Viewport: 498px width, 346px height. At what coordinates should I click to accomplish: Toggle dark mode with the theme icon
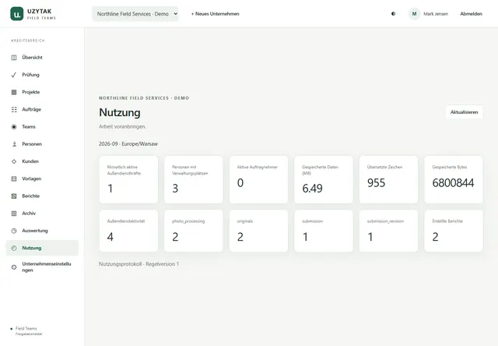click(393, 14)
